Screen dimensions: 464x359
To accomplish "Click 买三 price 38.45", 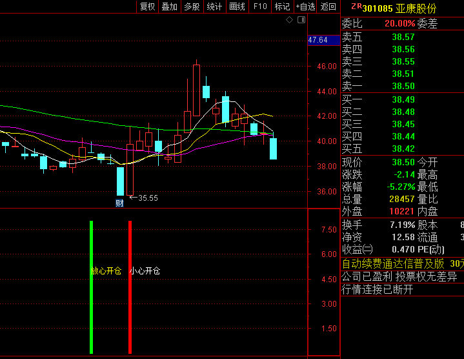I will [x=403, y=125].
